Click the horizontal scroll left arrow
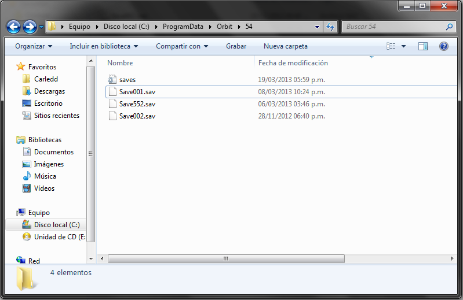The image size is (463, 300). coord(102,258)
